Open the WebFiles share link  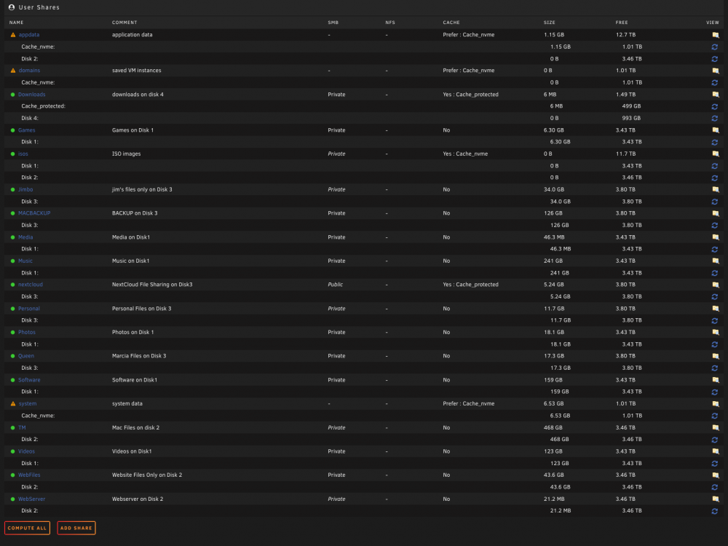point(29,475)
